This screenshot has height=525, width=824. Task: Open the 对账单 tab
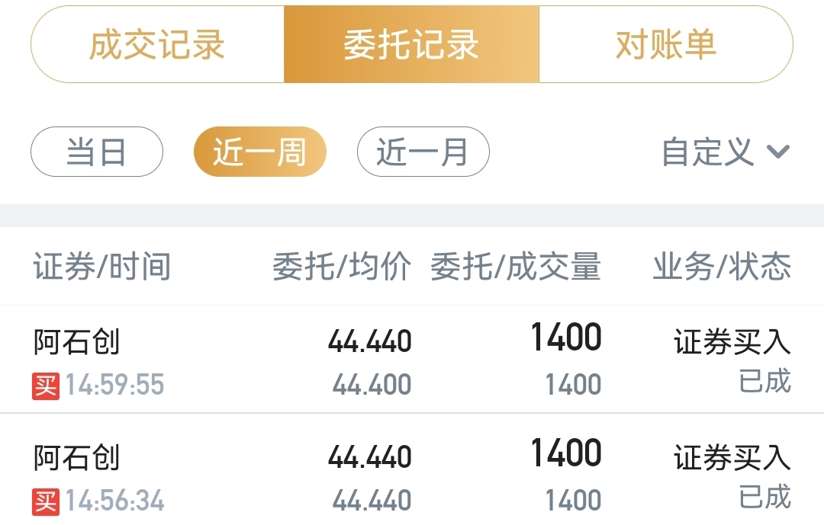point(666,45)
